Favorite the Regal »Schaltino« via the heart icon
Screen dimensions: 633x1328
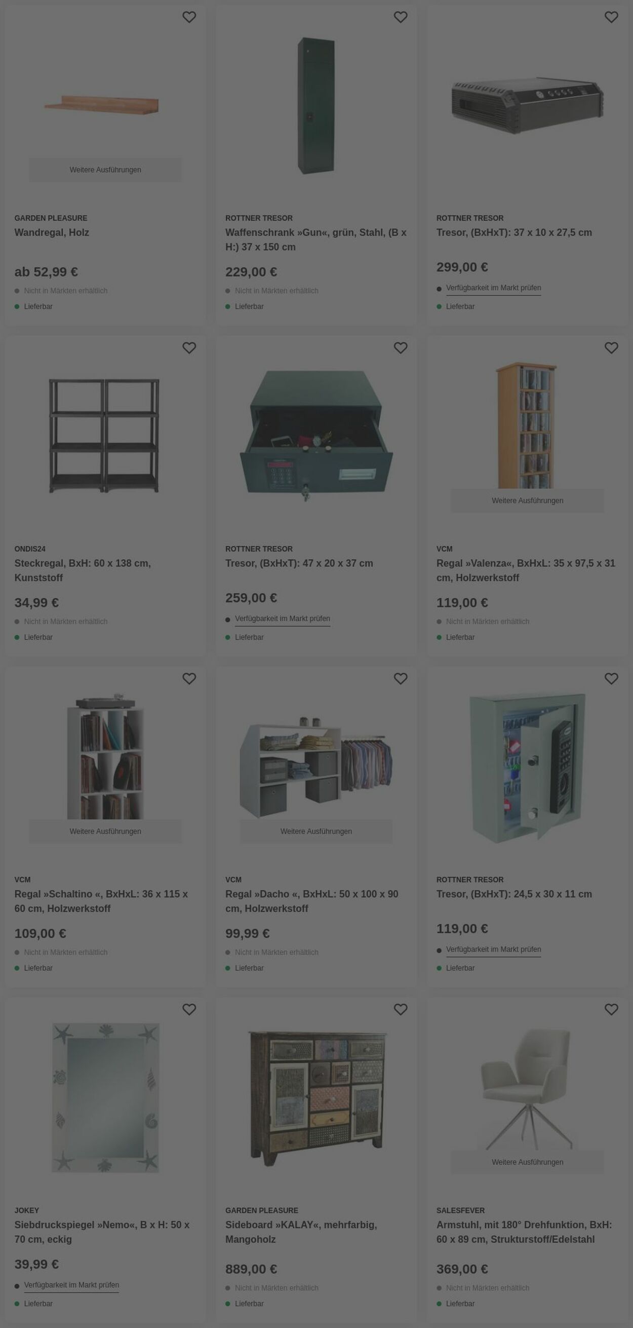pyautogui.click(x=189, y=679)
